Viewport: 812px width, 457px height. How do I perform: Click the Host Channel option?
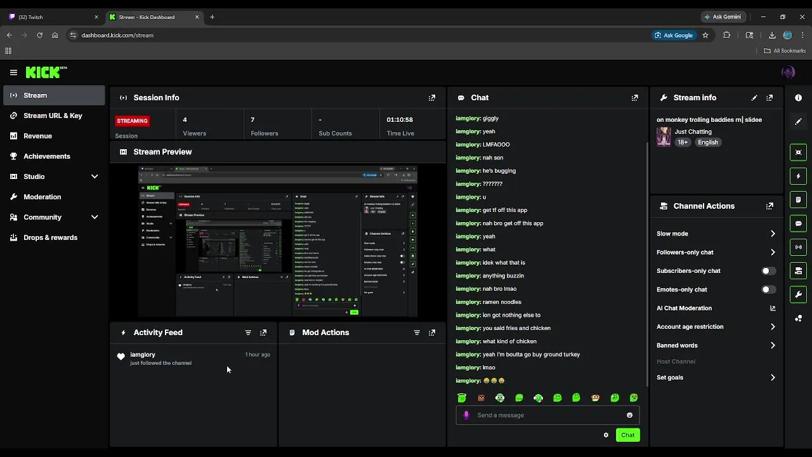[676, 362]
